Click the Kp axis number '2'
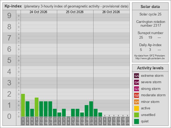 (9, 94)
